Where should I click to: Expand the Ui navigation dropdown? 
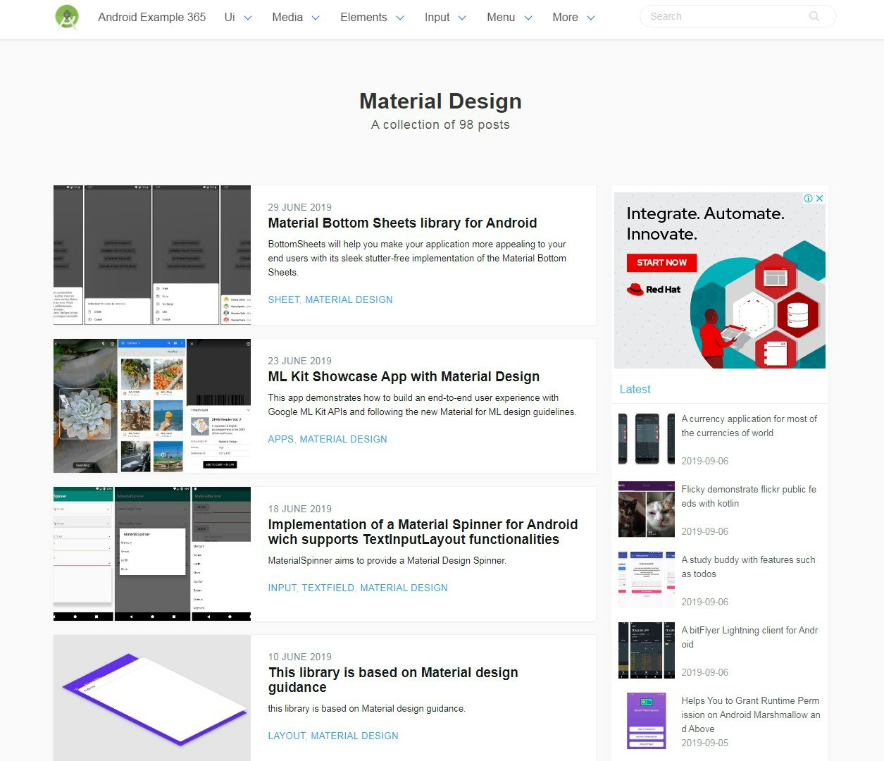(232, 18)
